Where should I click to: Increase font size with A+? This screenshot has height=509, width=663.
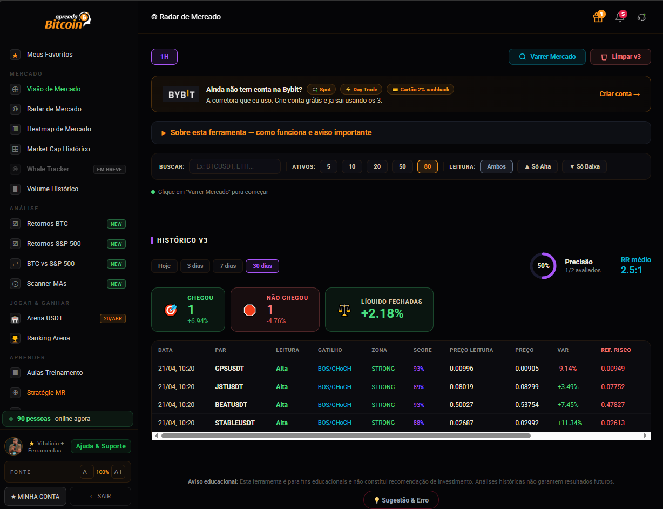[118, 472]
